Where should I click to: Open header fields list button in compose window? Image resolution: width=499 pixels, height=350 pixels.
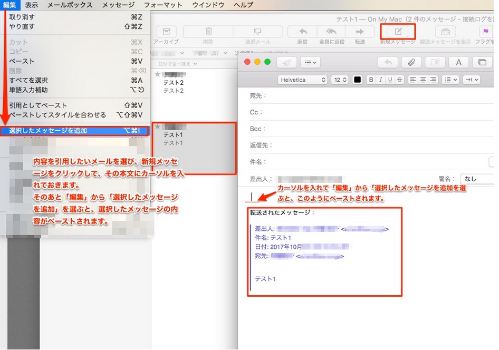310,62
